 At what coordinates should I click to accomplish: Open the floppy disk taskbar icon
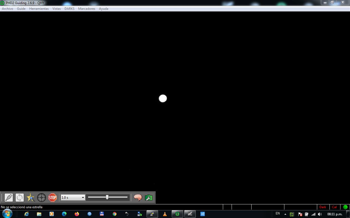102,214
